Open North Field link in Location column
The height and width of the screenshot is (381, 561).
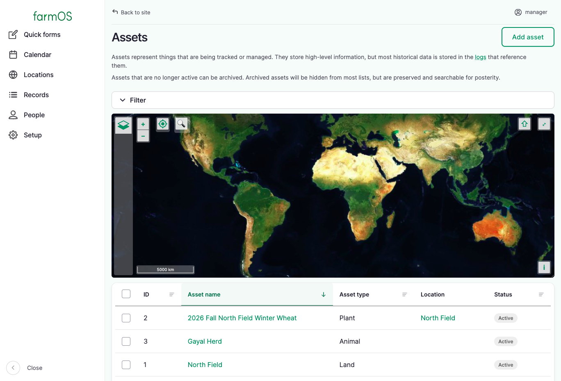pos(438,318)
